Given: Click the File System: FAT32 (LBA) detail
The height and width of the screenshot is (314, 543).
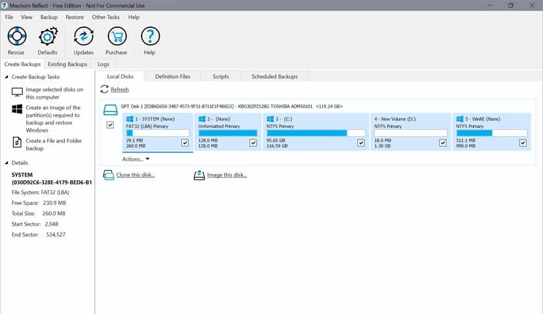Looking at the screenshot, I should click(x=40, y=192).
